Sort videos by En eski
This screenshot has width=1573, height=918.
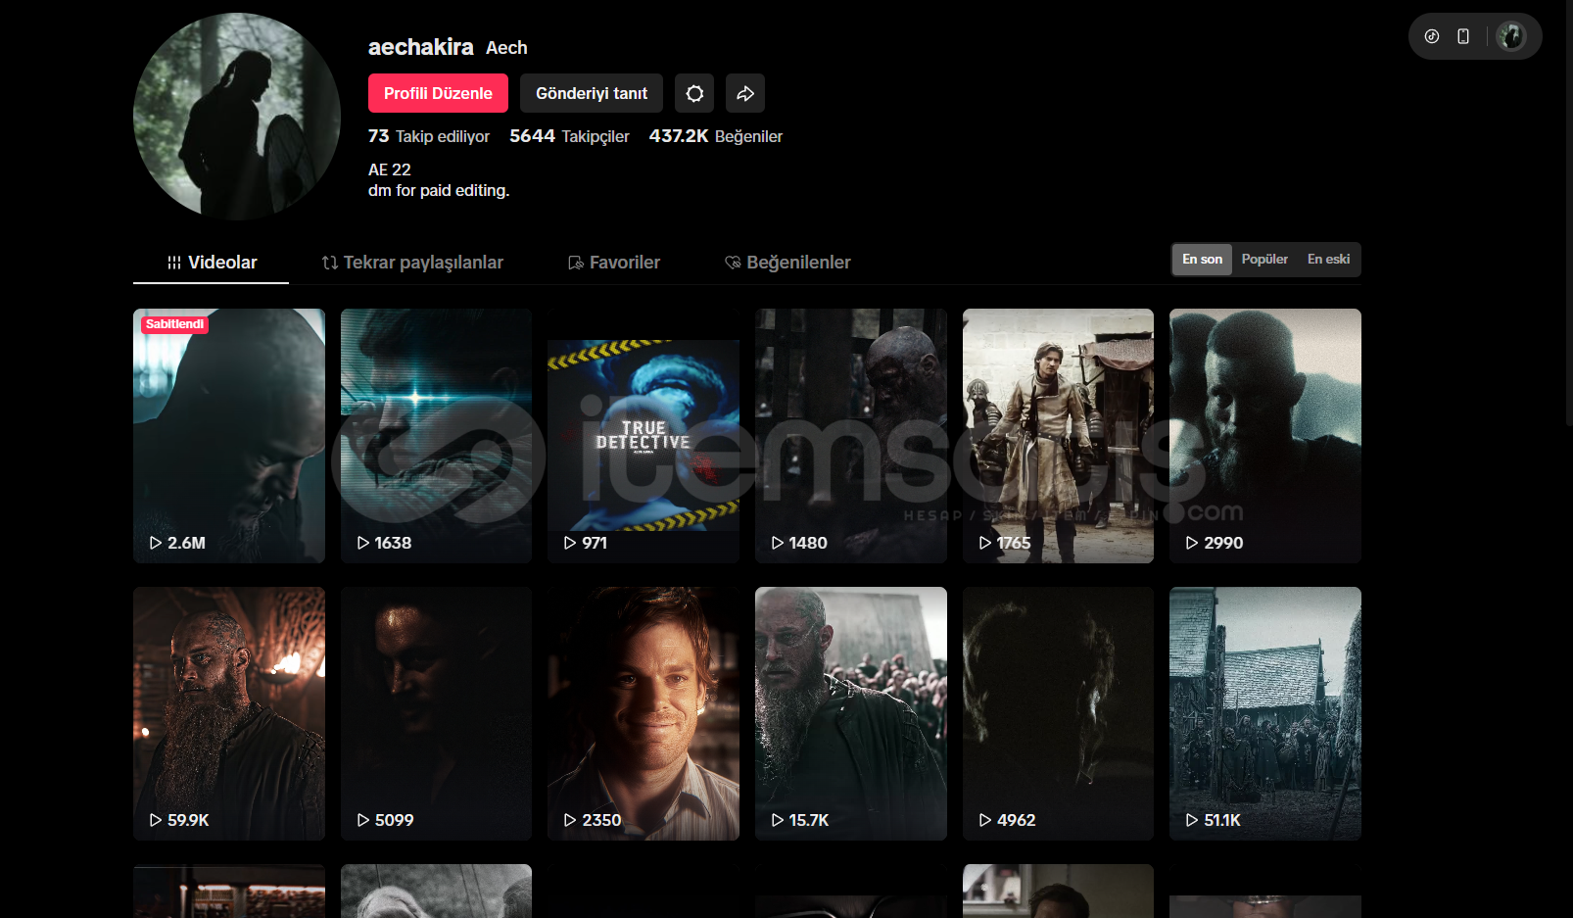point(1328,260)
